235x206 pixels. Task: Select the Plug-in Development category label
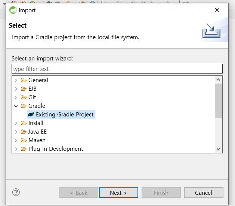tap(56, 149)
